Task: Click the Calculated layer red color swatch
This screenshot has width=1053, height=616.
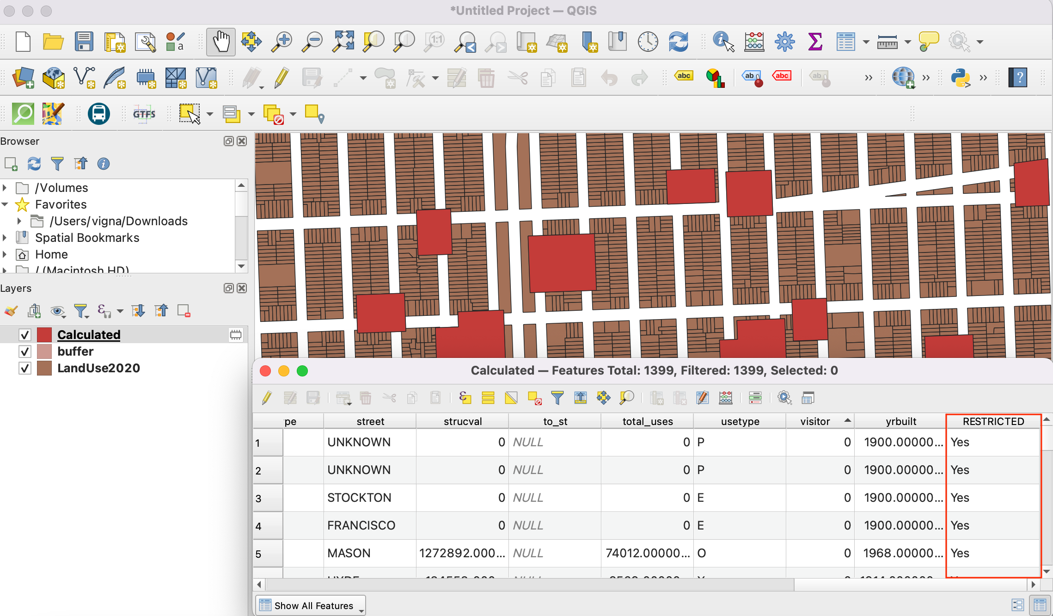Action: pos(44,335)
